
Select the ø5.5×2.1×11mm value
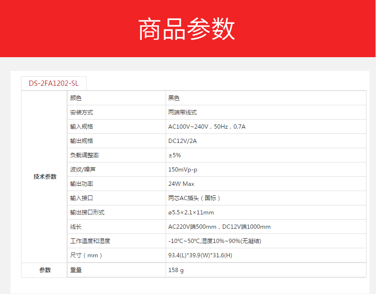[191, 213]
